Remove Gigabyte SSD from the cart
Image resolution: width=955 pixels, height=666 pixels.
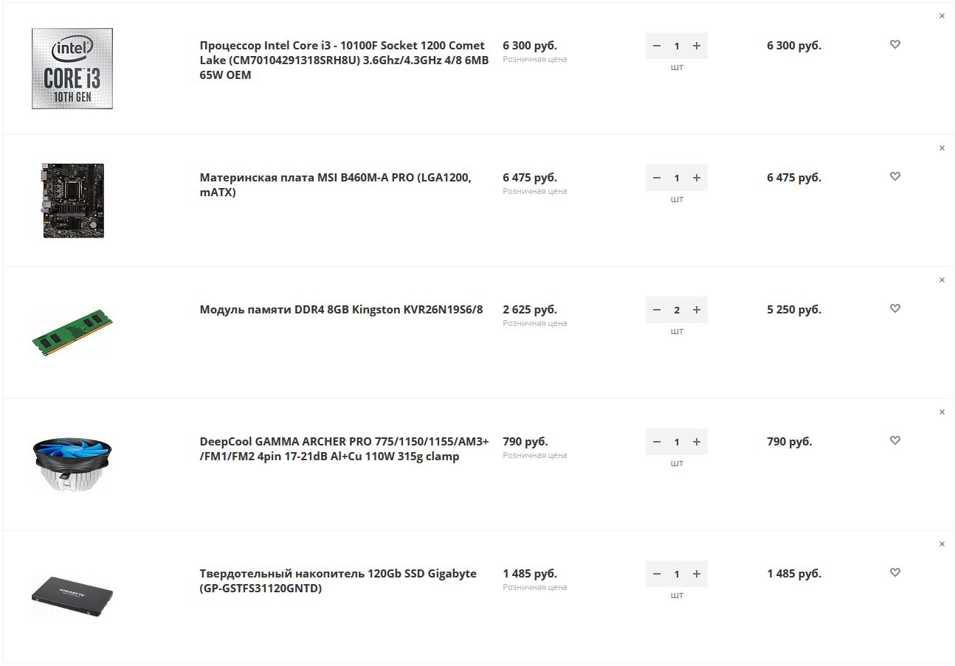[942, 544]
